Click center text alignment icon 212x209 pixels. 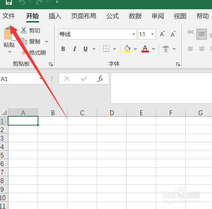click(202, 48)
